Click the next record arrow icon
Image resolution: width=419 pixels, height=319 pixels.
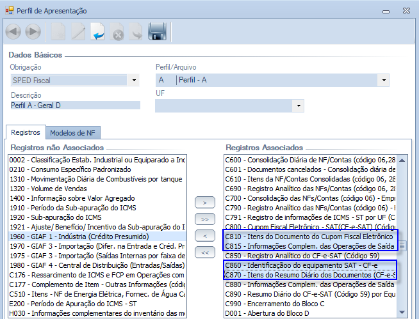click(33, 31)
